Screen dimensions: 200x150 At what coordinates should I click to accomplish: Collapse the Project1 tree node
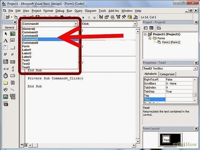click(x=145, y=34)
